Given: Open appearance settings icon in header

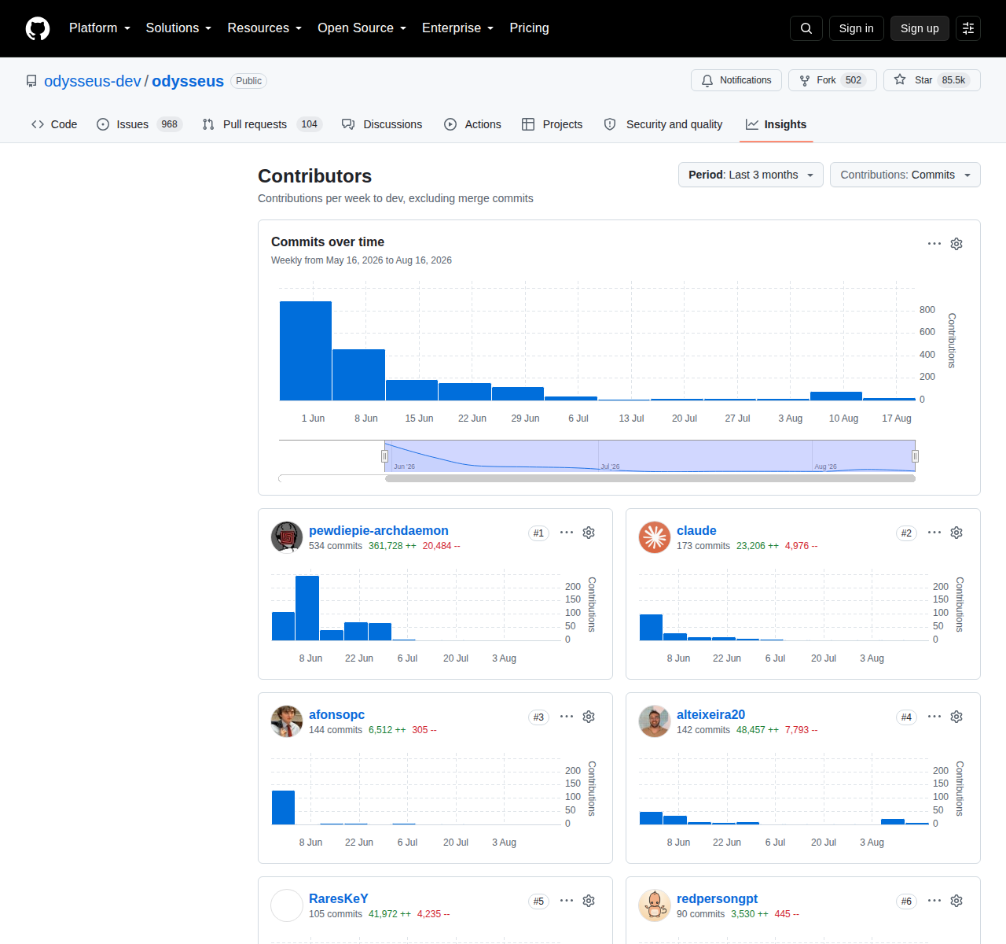Looking at the screenshot, I should [x=968, y=28].
